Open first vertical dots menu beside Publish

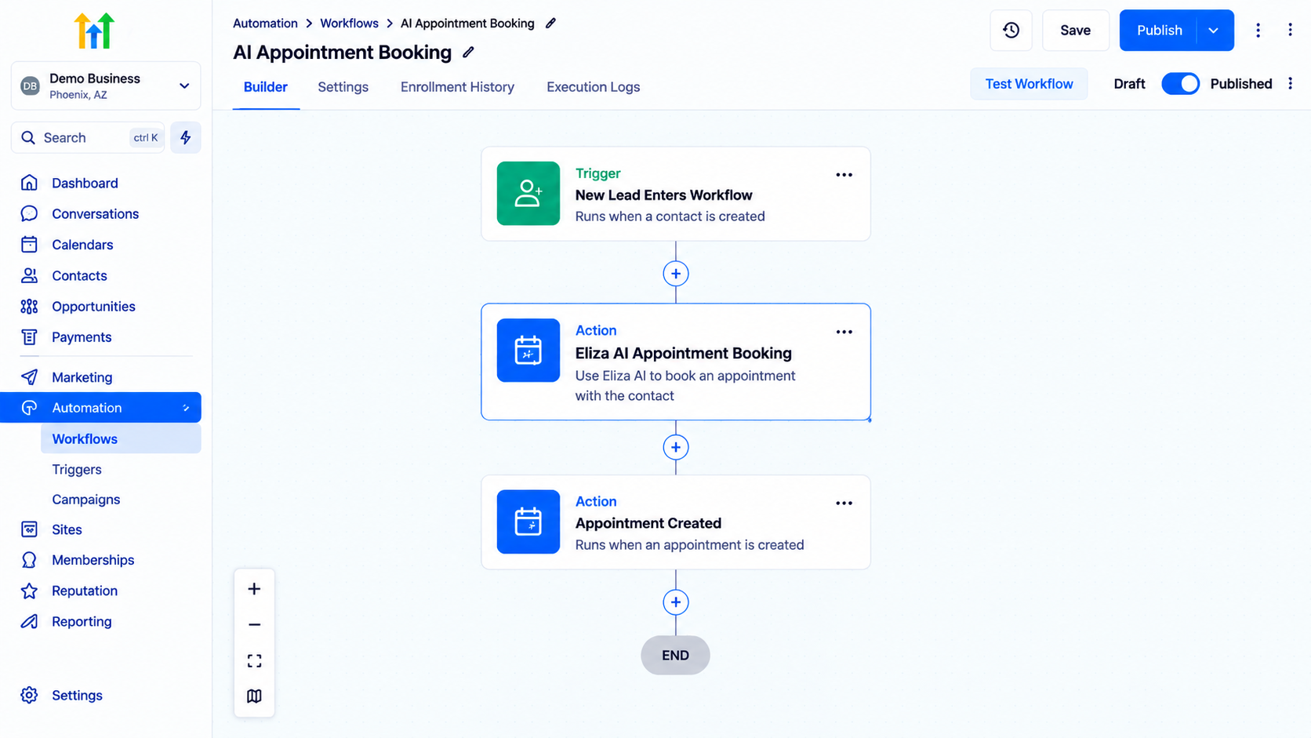(x=1258, y=31)
